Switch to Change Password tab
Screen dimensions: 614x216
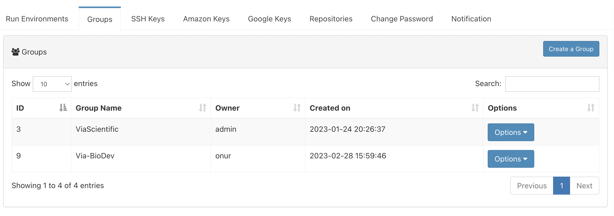(x=402, y=19)
